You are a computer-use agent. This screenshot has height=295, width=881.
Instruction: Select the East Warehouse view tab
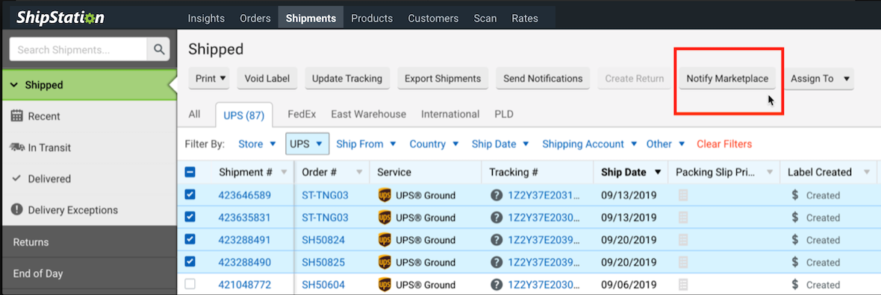[x=369, y=114]
